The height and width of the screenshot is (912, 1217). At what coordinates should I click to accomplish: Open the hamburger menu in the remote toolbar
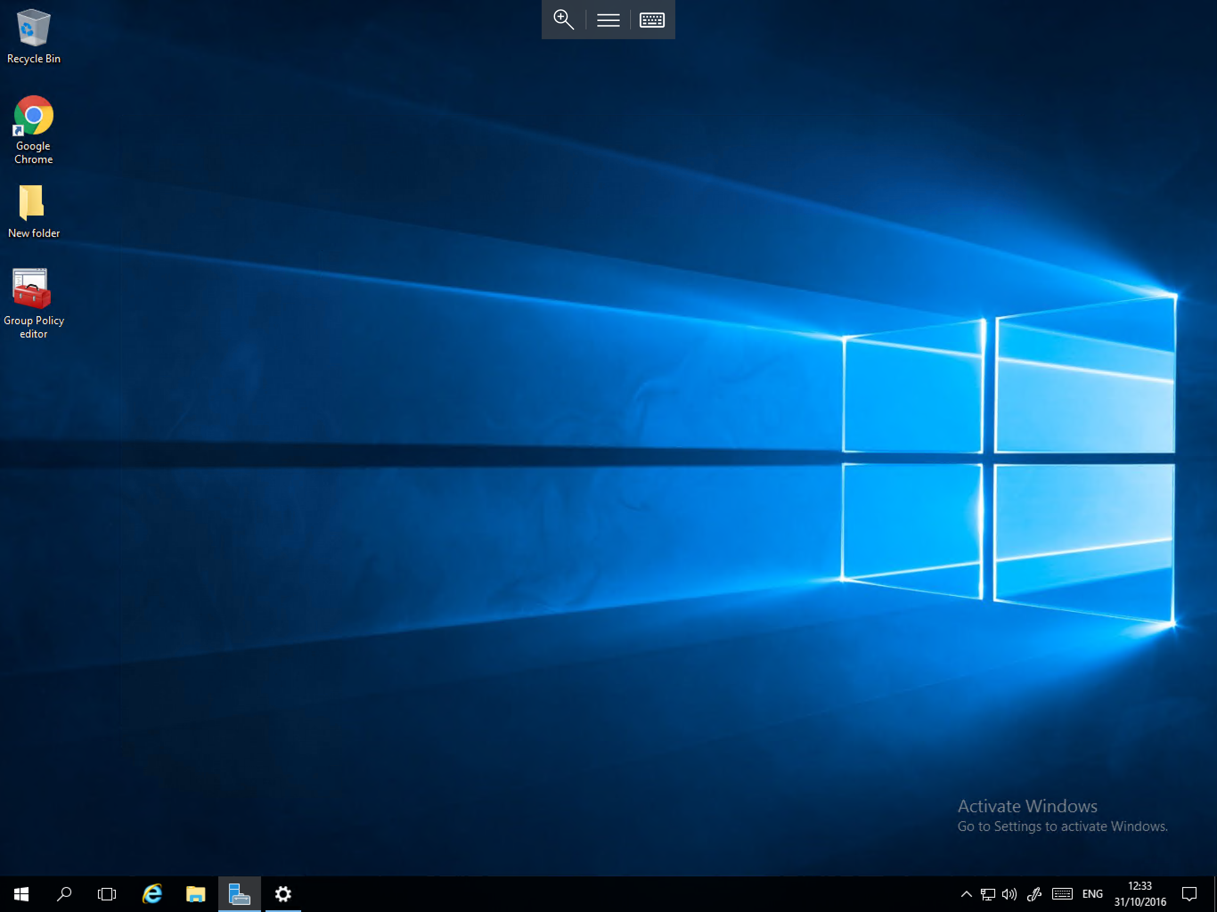pyautogui.click(x=608, y=20)
